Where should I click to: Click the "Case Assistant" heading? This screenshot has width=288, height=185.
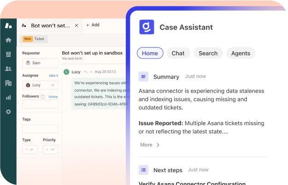pos(186,27)
